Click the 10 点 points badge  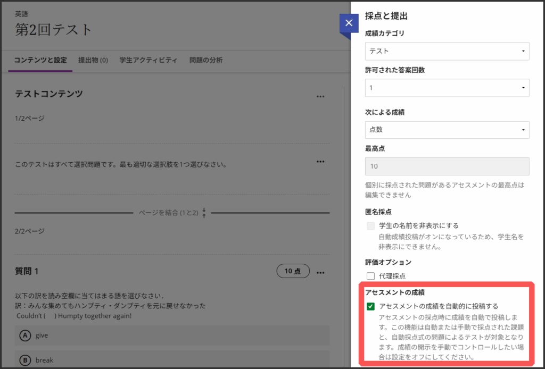pos(292,271)
